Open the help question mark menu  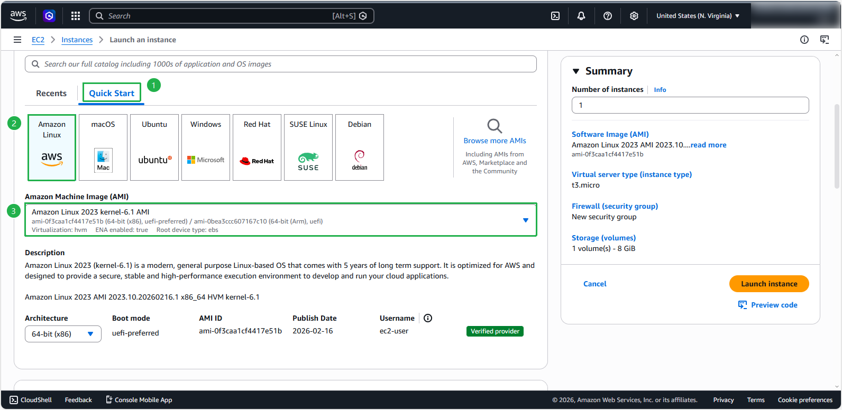(608, 16)
